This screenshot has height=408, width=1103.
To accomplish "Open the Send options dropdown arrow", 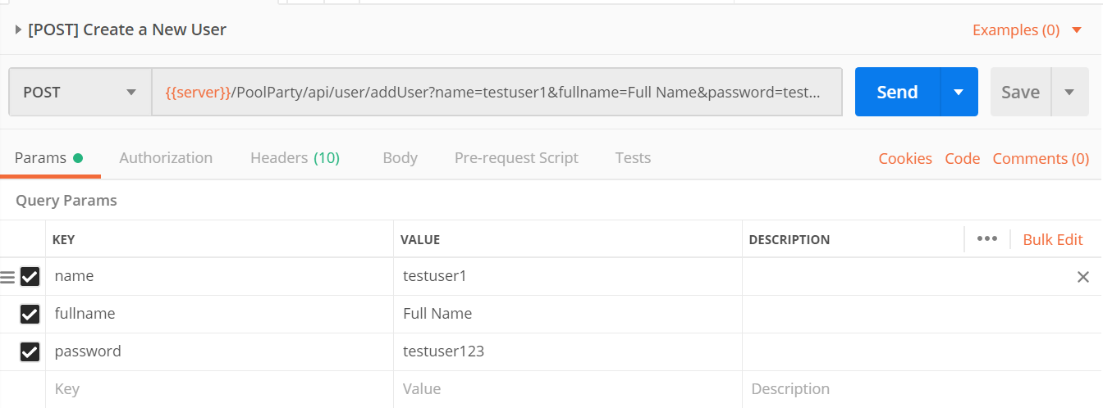I will (959, 93).
